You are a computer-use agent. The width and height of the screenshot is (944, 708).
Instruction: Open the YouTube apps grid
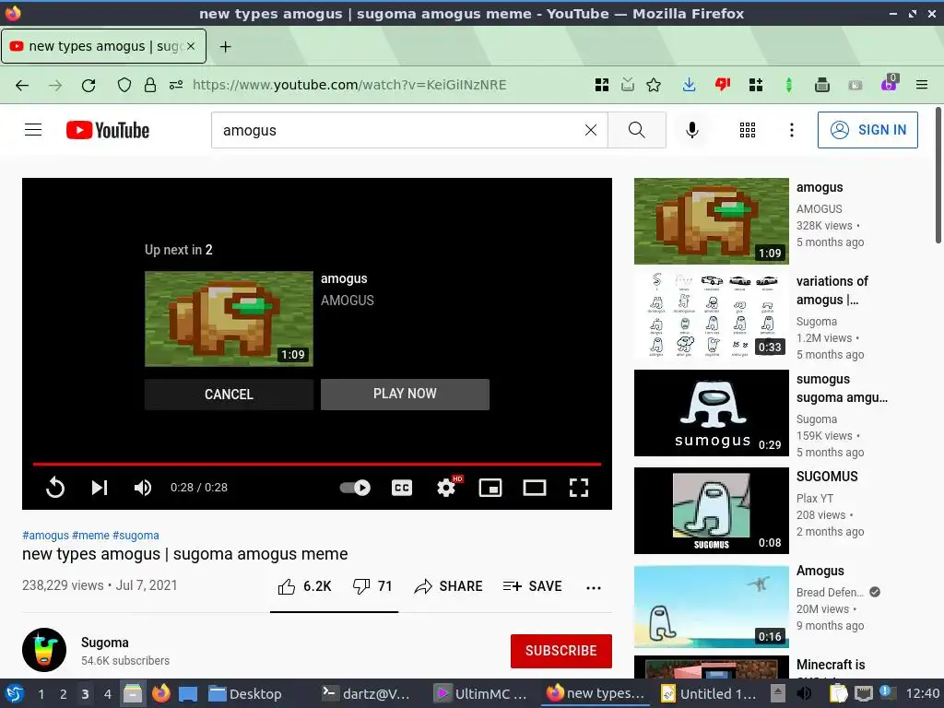point(747,130)
